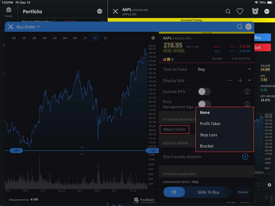This screenshot has height=206, width=275.
Task: Enable the Outside RTH switch
Action: [x=204, y=92]
